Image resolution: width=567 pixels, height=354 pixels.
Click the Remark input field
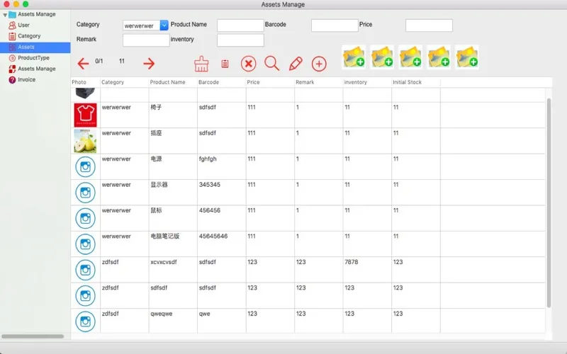pos(146,40)
